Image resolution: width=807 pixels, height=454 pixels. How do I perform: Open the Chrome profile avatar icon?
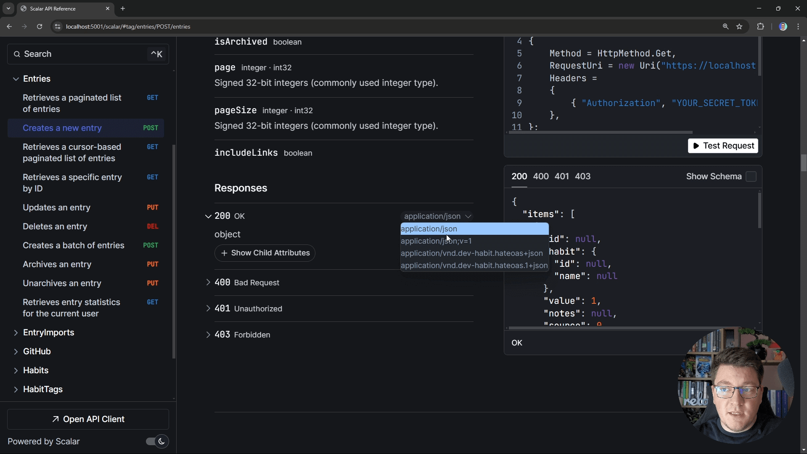[783, 27]
